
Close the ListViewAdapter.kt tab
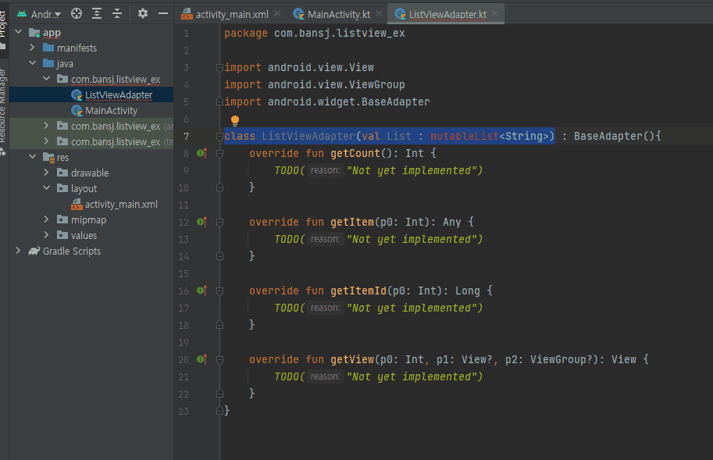pos(495,14)
